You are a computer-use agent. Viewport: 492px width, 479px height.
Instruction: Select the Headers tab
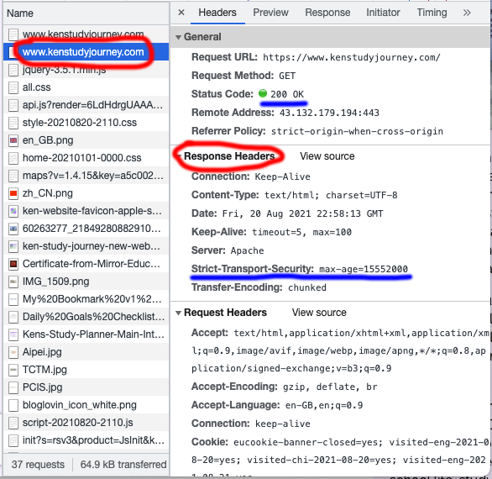[217, 13]
